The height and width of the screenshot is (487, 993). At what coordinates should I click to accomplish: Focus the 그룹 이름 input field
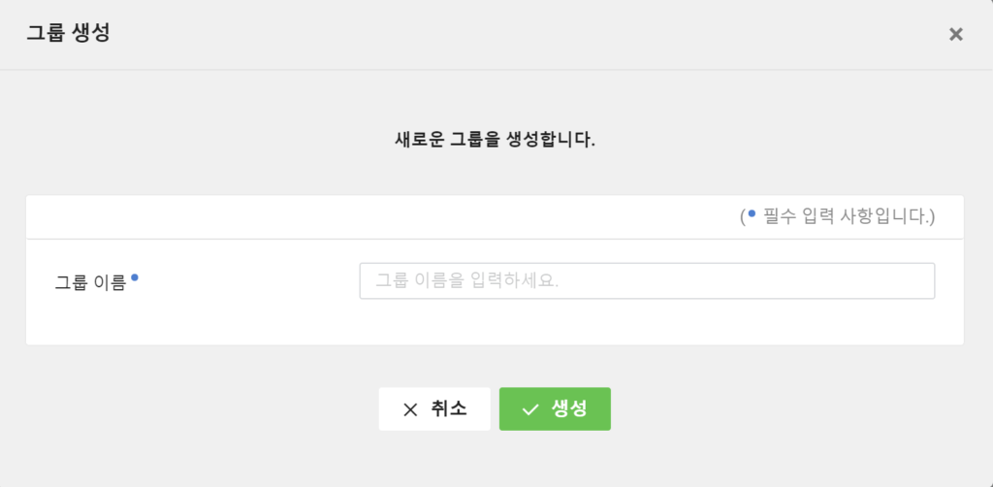tap(647, 281)
